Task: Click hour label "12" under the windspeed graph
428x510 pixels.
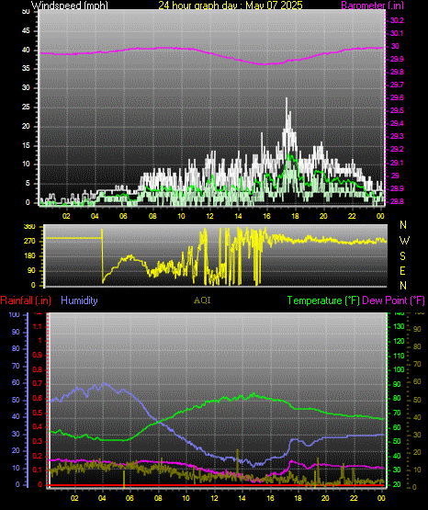Action: point(209,216)
